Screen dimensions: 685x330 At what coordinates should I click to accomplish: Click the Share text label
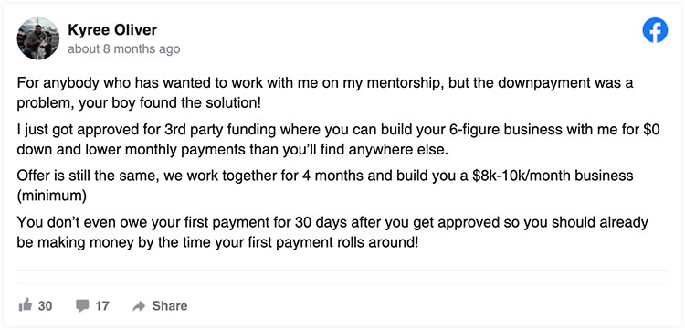point(170,305)
